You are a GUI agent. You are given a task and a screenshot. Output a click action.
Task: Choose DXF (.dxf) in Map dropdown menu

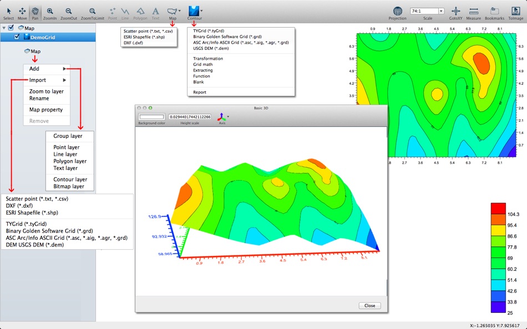coord(133,43)
